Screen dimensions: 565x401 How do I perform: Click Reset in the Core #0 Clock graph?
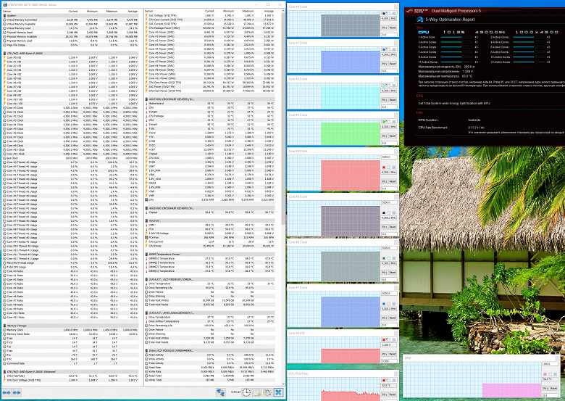coord(393,28)
